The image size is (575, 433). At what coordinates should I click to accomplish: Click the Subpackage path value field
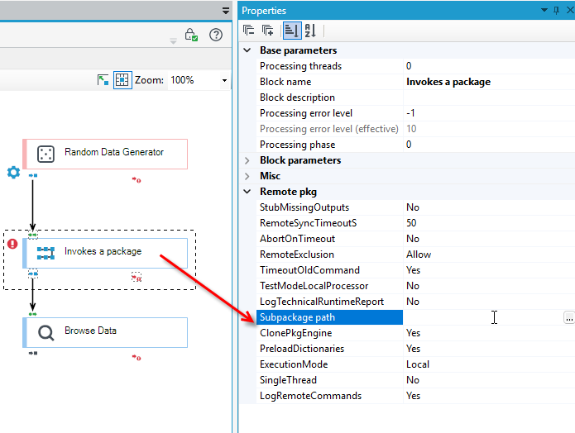click(483, 317)
